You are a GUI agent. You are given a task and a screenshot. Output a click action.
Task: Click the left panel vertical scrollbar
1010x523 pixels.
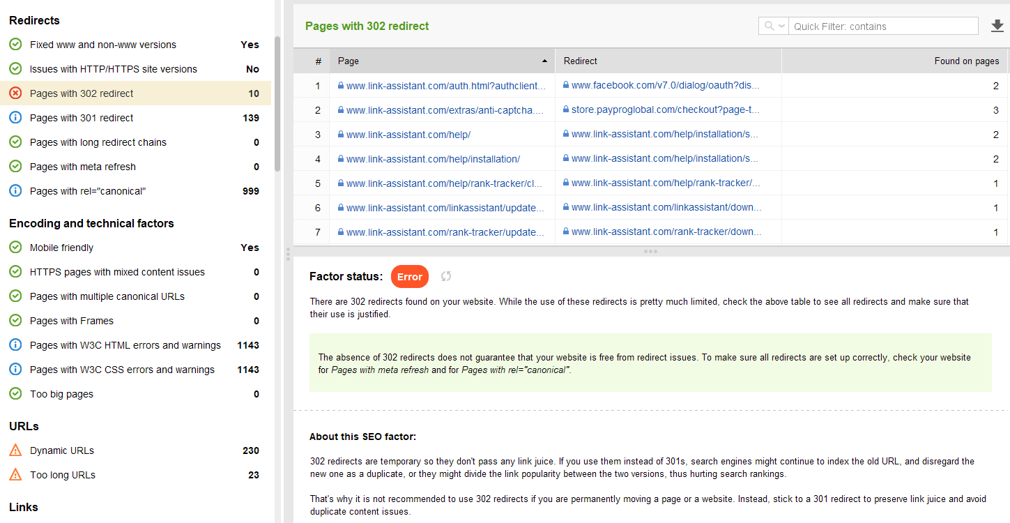tap(277, 105)
